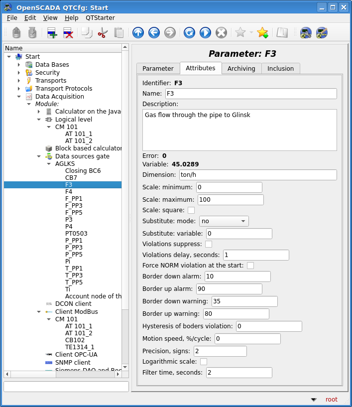Click the Delete item toolbar icon
This screenshot has width=352, height=407.
click(x=68, y=33)
